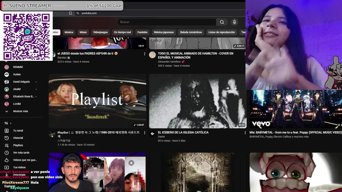Click the heart icon in Sueño Streamer goal bar
342x192 pixels.
click(x=5, y=6)
